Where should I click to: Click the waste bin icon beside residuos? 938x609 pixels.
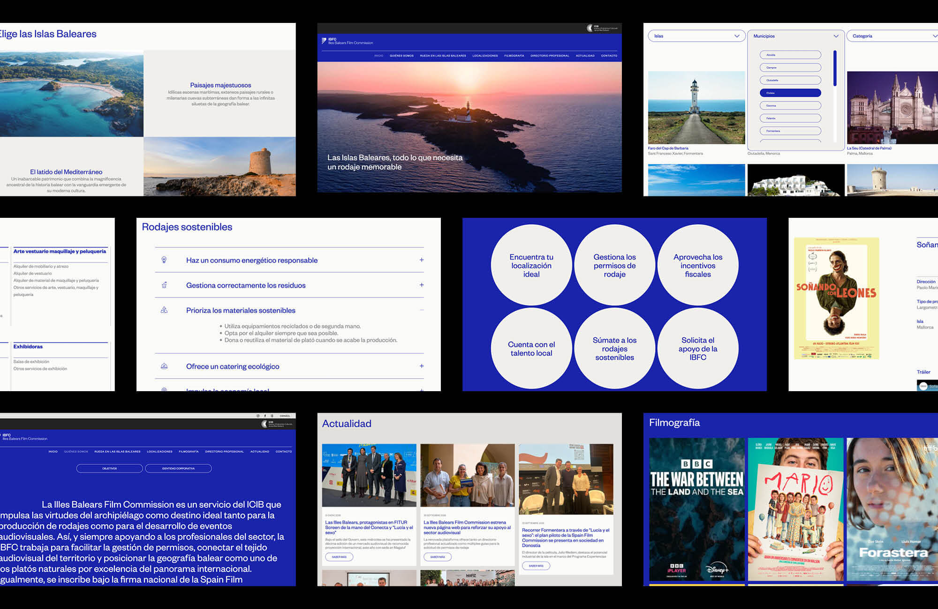[x=164, y=285]
